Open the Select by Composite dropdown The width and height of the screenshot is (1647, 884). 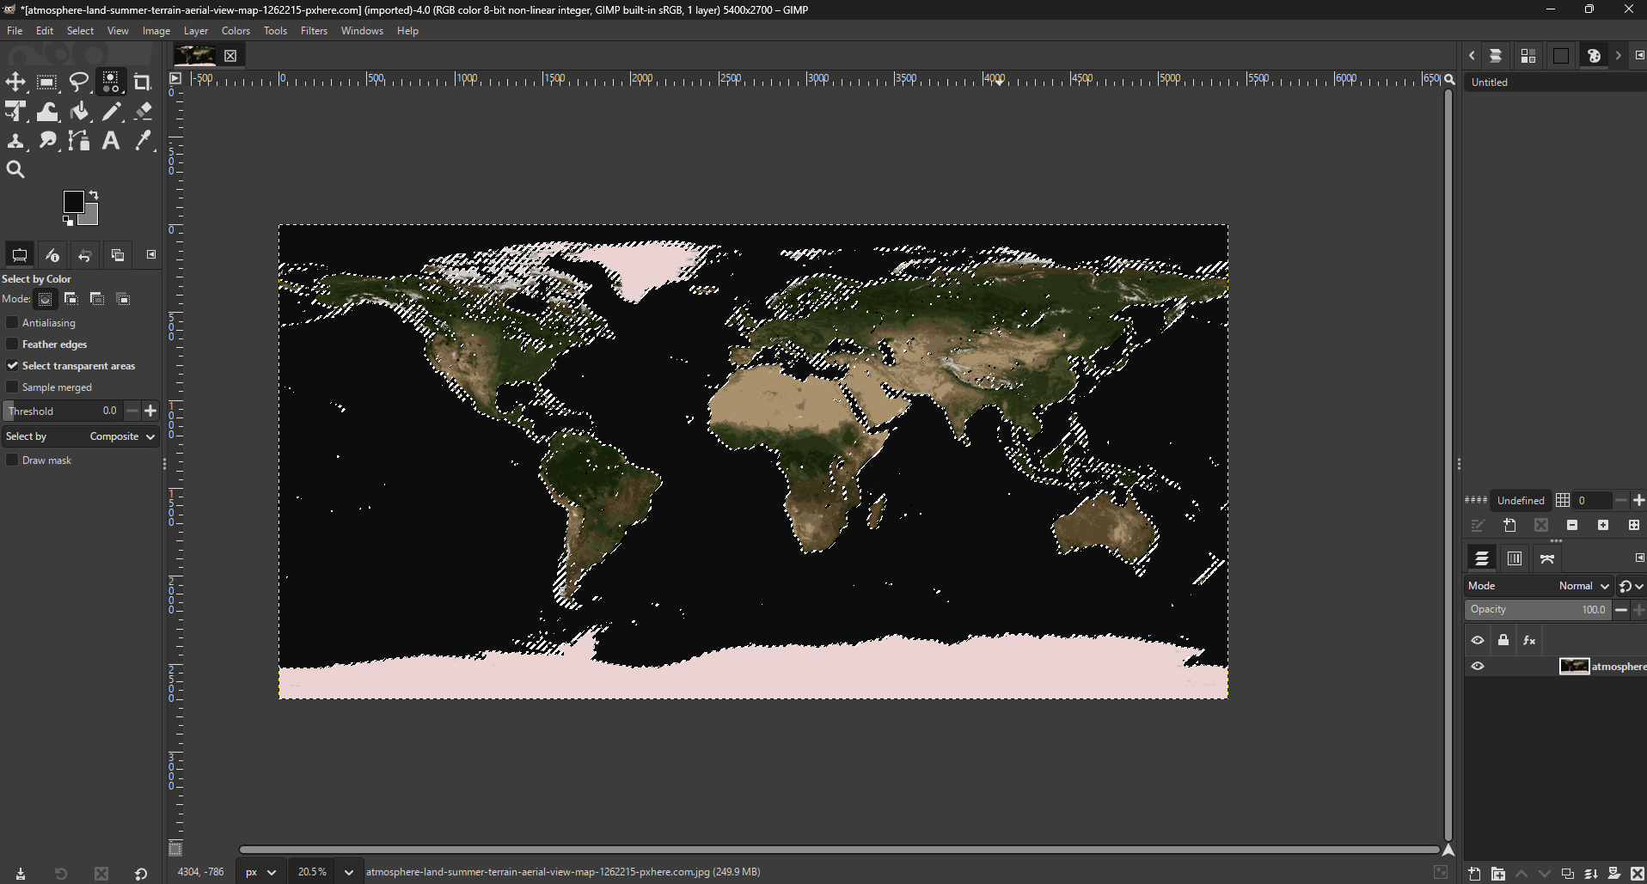[122, 436]
